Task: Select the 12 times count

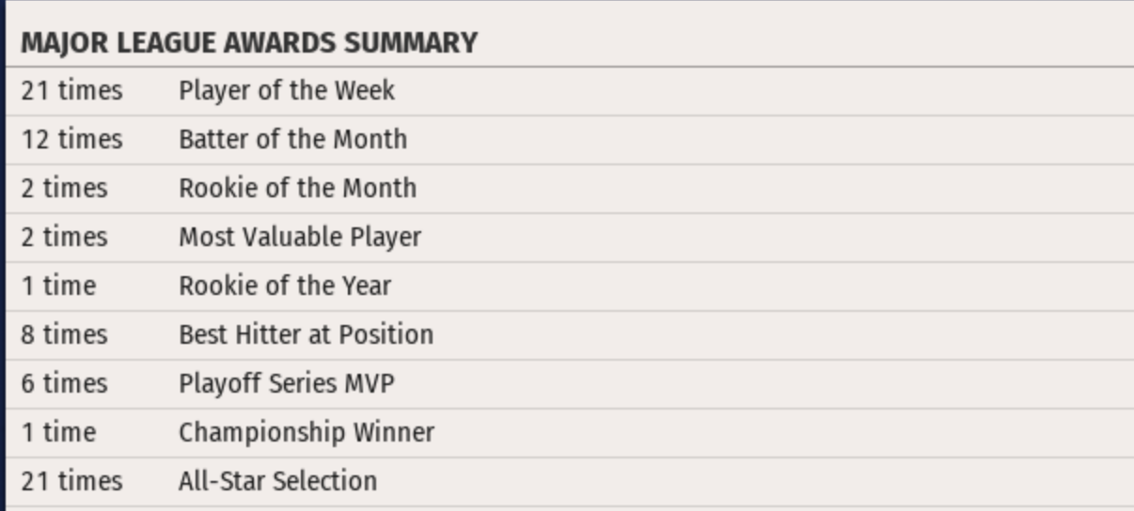Action: 71,140
